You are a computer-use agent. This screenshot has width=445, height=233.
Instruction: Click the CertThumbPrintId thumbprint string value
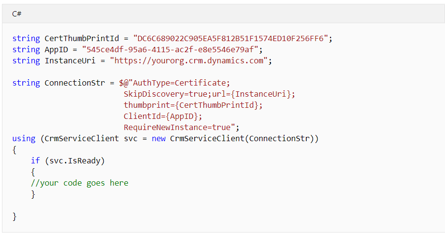pos(230,38)
